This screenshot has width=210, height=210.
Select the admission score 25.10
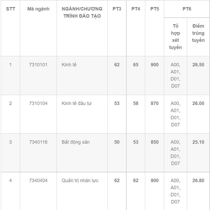click(x=198, y=142)
